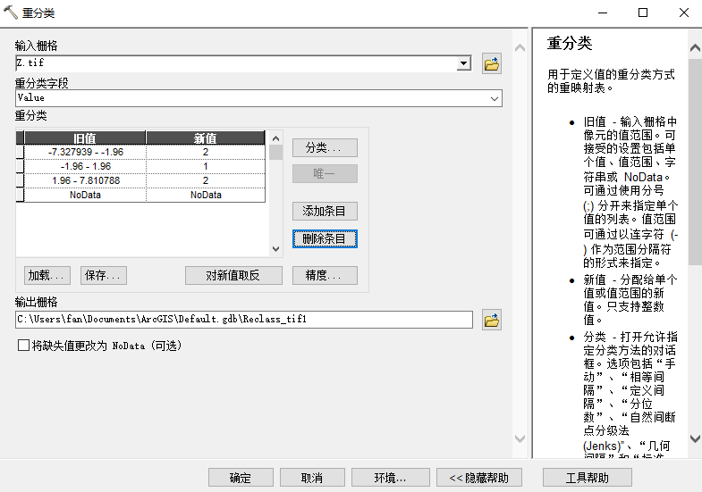This screenshot has height=492, width=702.
Task: Click the 分类... classify button
Action: click(325, 148)
